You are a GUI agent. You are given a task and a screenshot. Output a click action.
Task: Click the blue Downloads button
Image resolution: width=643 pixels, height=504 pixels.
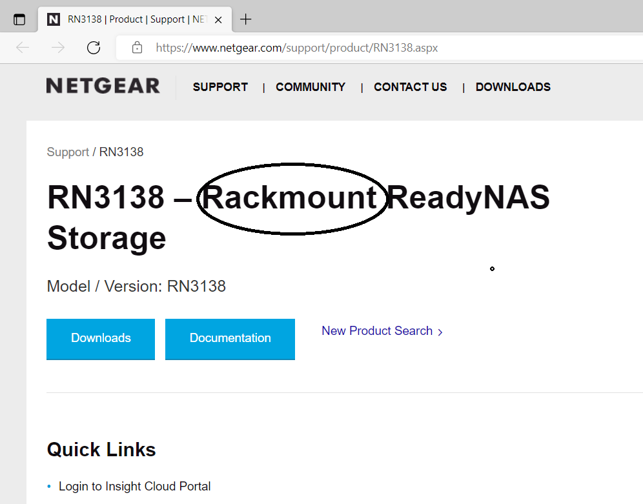(x=101, y=339)
